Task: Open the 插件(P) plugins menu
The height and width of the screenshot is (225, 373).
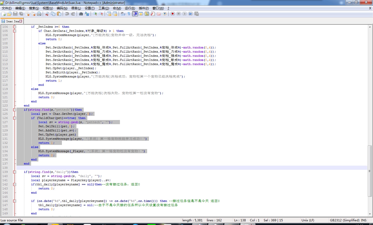Action: 144,8
